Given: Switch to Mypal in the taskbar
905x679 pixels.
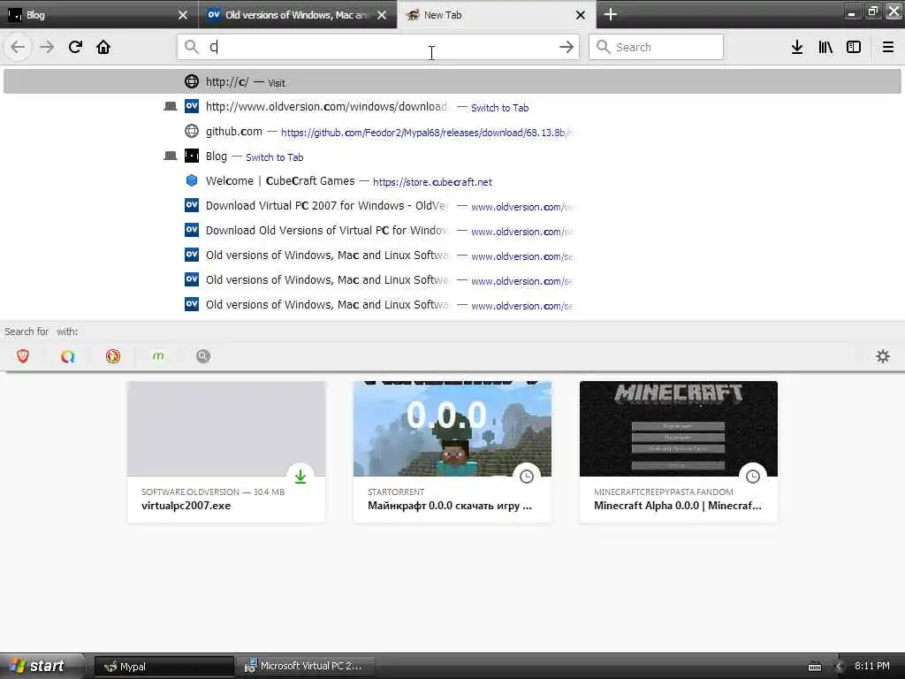Looking at the screenshot, I should point(164,667).
